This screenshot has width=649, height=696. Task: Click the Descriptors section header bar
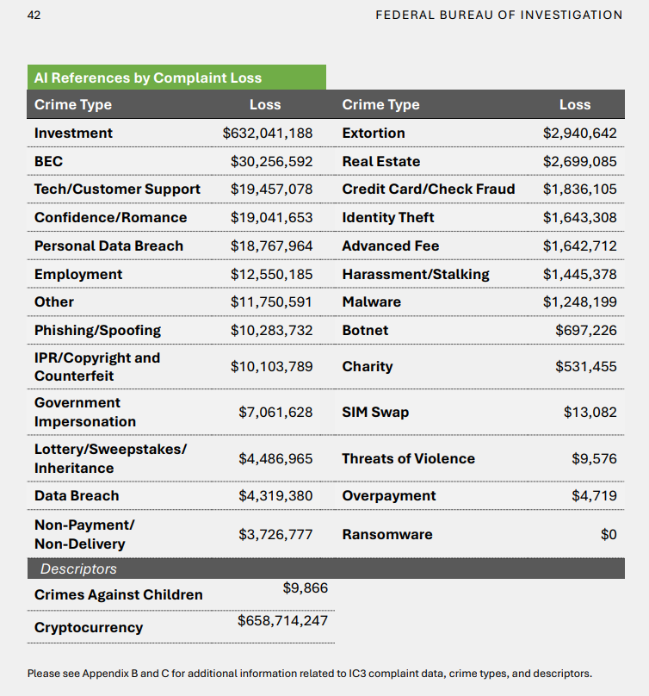(x=326, y=569)
